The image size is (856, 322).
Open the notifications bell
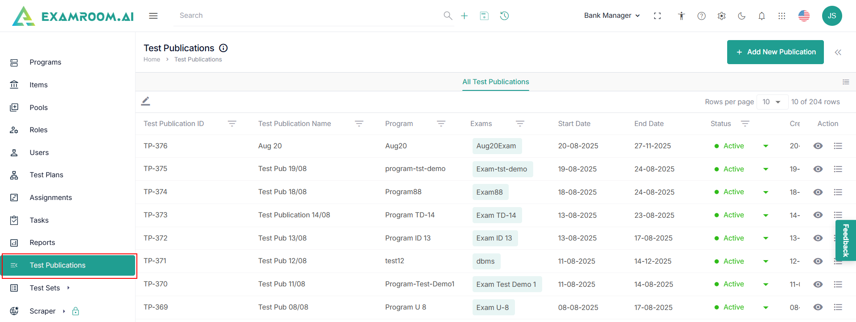(x=761, y=16)
